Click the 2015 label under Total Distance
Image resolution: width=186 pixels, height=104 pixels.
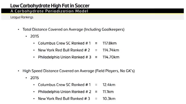tap(34, 36)
